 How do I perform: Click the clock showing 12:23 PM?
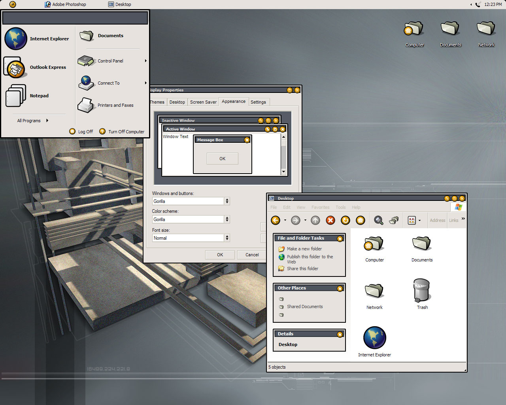(x=493, y=4)
